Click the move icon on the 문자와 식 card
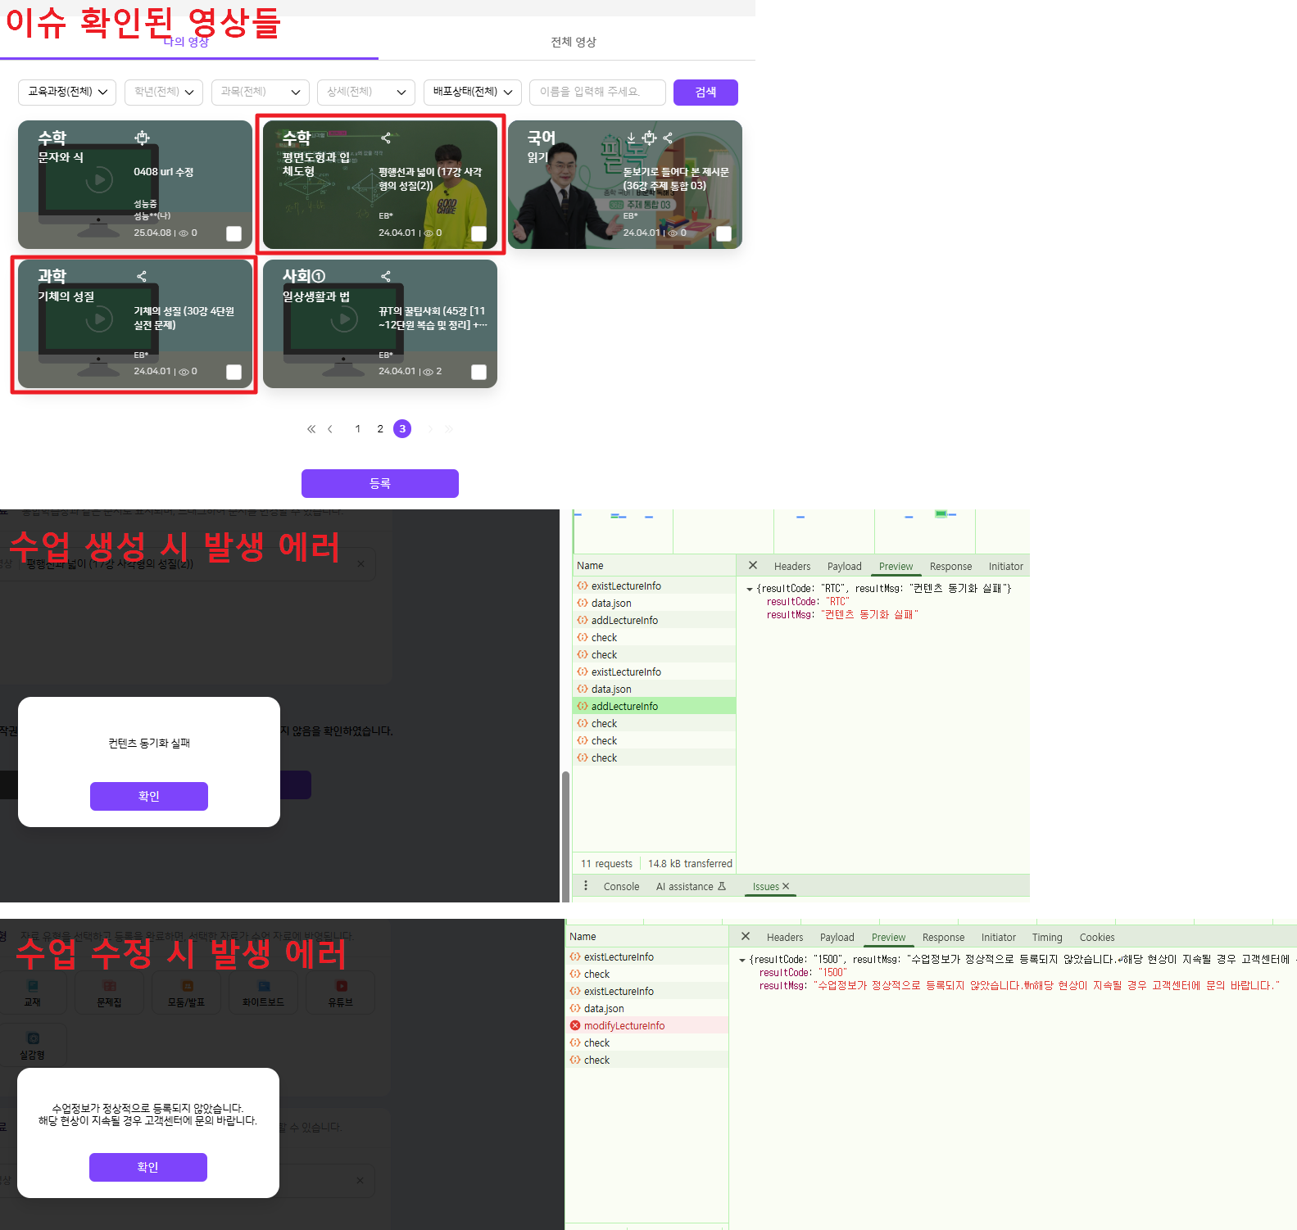 click(x=142, y=138)
